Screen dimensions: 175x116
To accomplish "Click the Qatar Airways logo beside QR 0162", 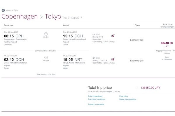I will click(x=113, y=36).
